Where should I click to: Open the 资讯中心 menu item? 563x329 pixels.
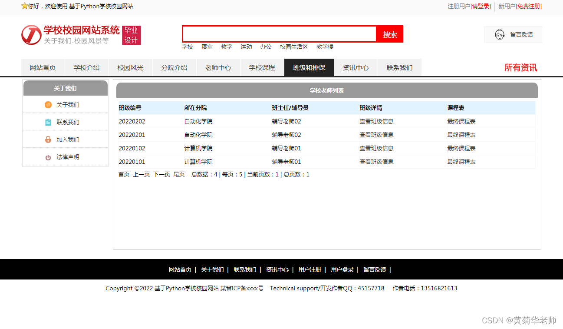point(356,67)
